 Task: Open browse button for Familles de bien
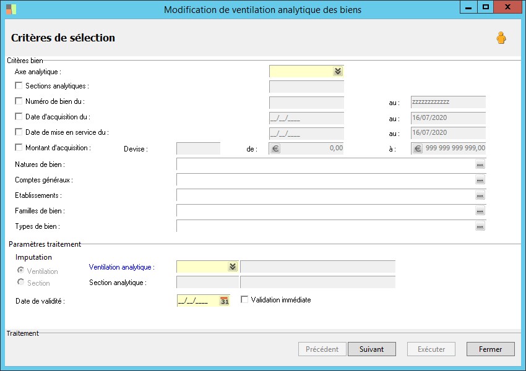coord(480,211)
